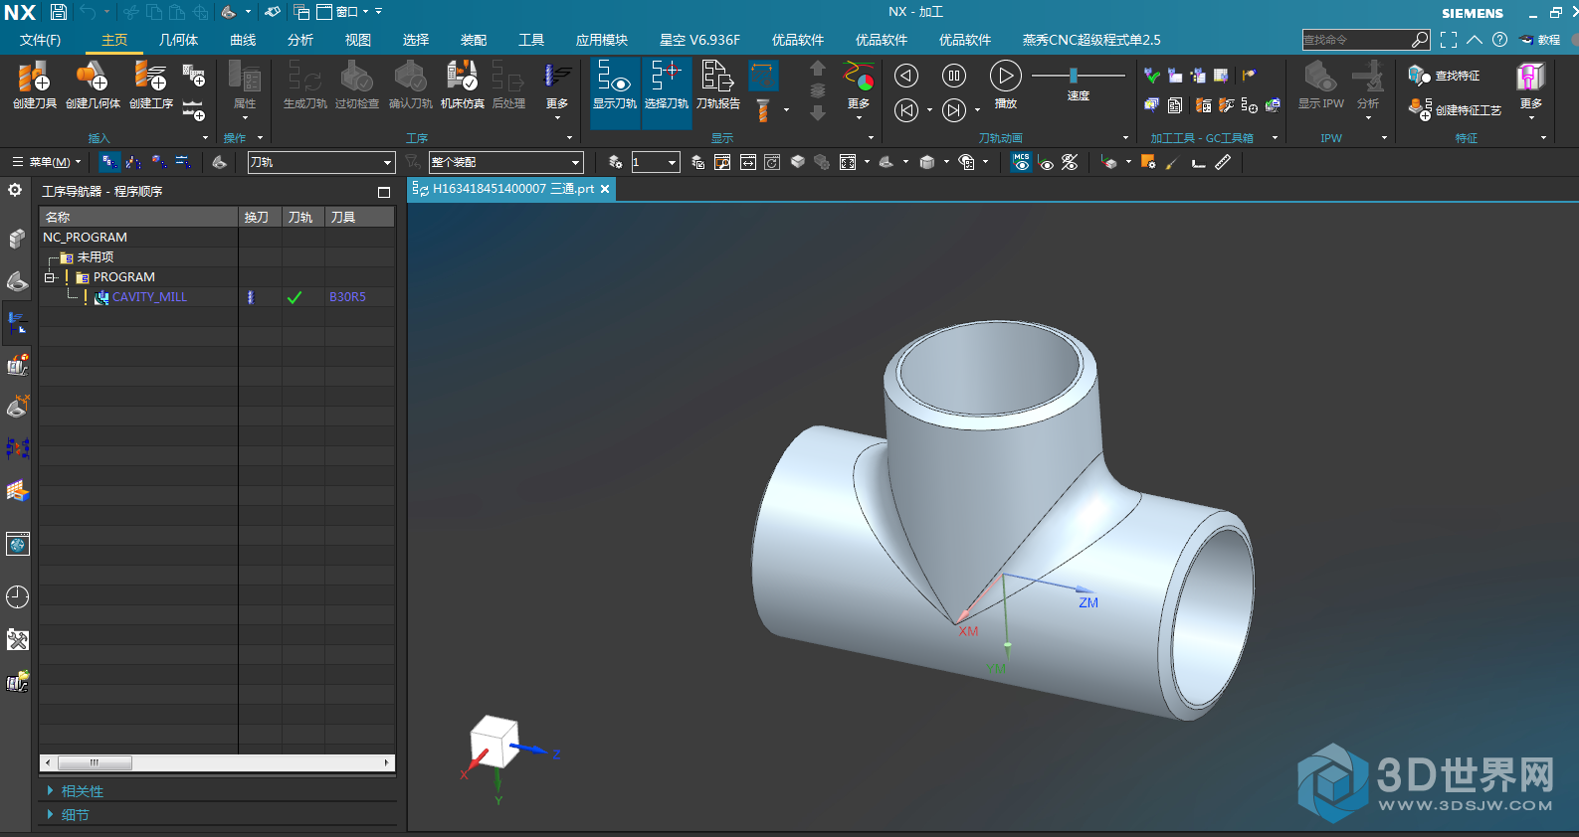This screenshot has height=837, width=1579.
Task: Click the Name (名称) column header
Action: tap(138, 217)
